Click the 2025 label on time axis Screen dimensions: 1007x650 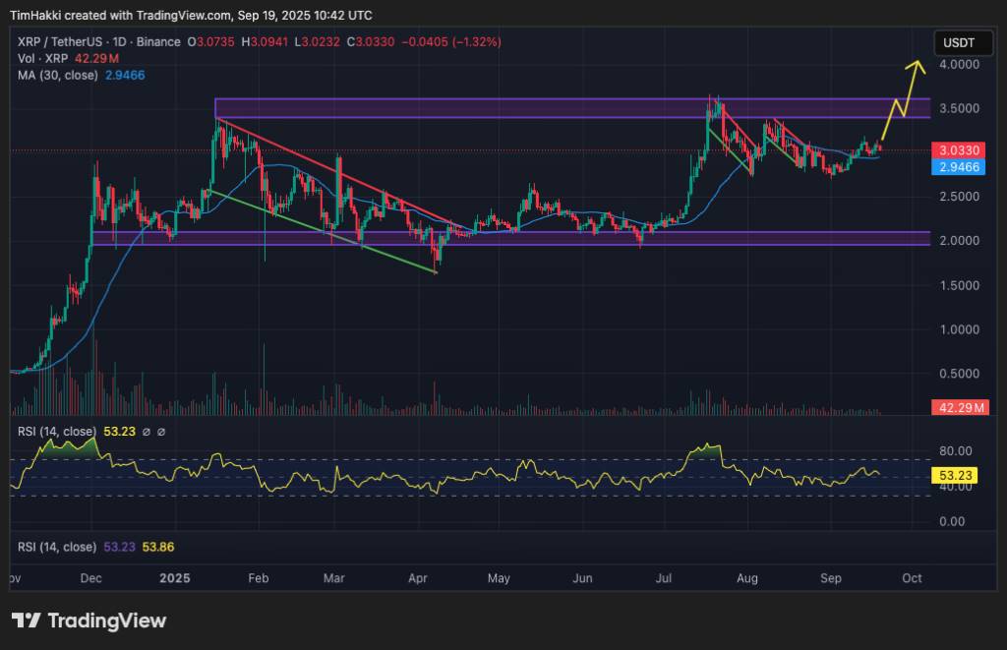[175, 579]
